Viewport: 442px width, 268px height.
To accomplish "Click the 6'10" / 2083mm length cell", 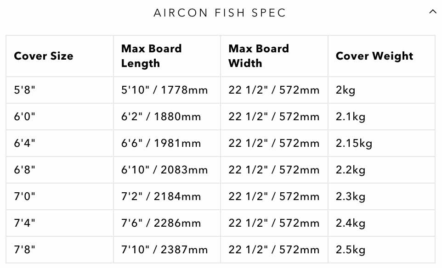I will coord(164,170).
